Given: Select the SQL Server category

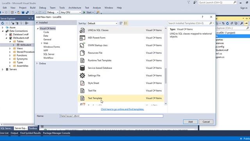Looking at the screenshot, I should click(49, 54).
